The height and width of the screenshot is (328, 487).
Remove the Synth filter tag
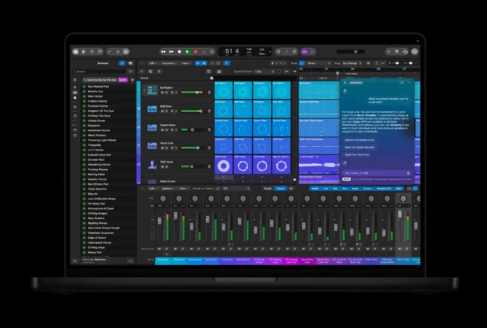[123, 80]
